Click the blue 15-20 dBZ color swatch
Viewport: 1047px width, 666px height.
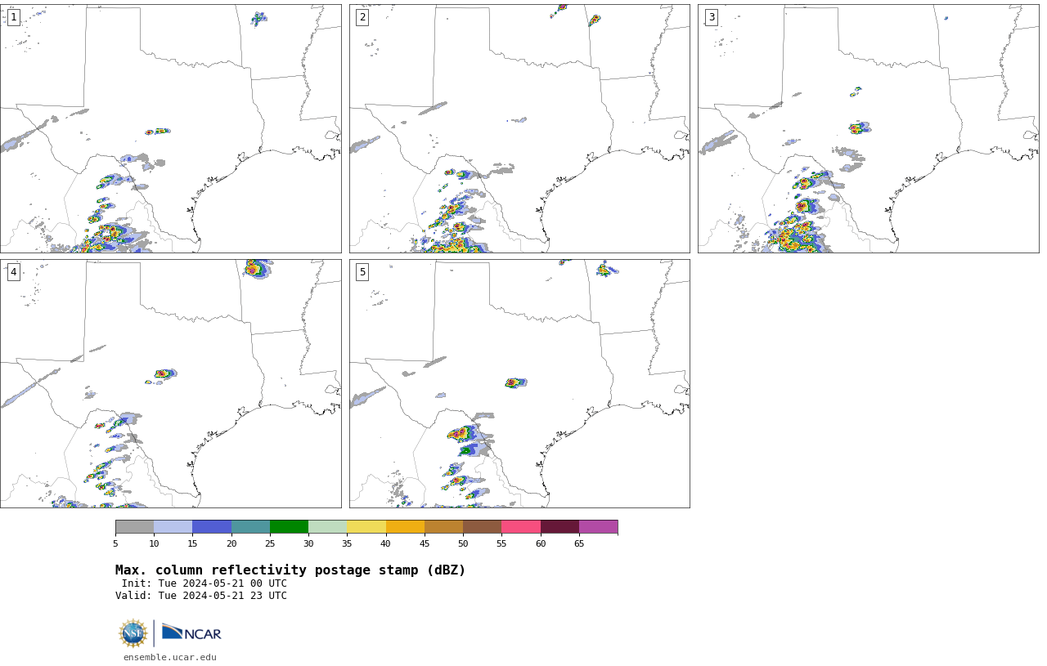click(x=212, y=527)
